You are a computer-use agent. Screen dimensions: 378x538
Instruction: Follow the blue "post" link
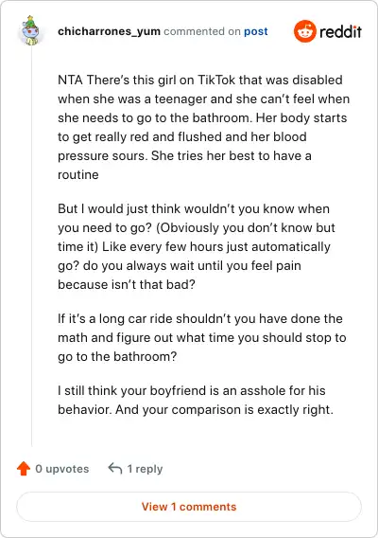256,31
